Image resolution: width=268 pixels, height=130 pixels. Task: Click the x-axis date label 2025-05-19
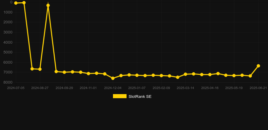(234, 88)
